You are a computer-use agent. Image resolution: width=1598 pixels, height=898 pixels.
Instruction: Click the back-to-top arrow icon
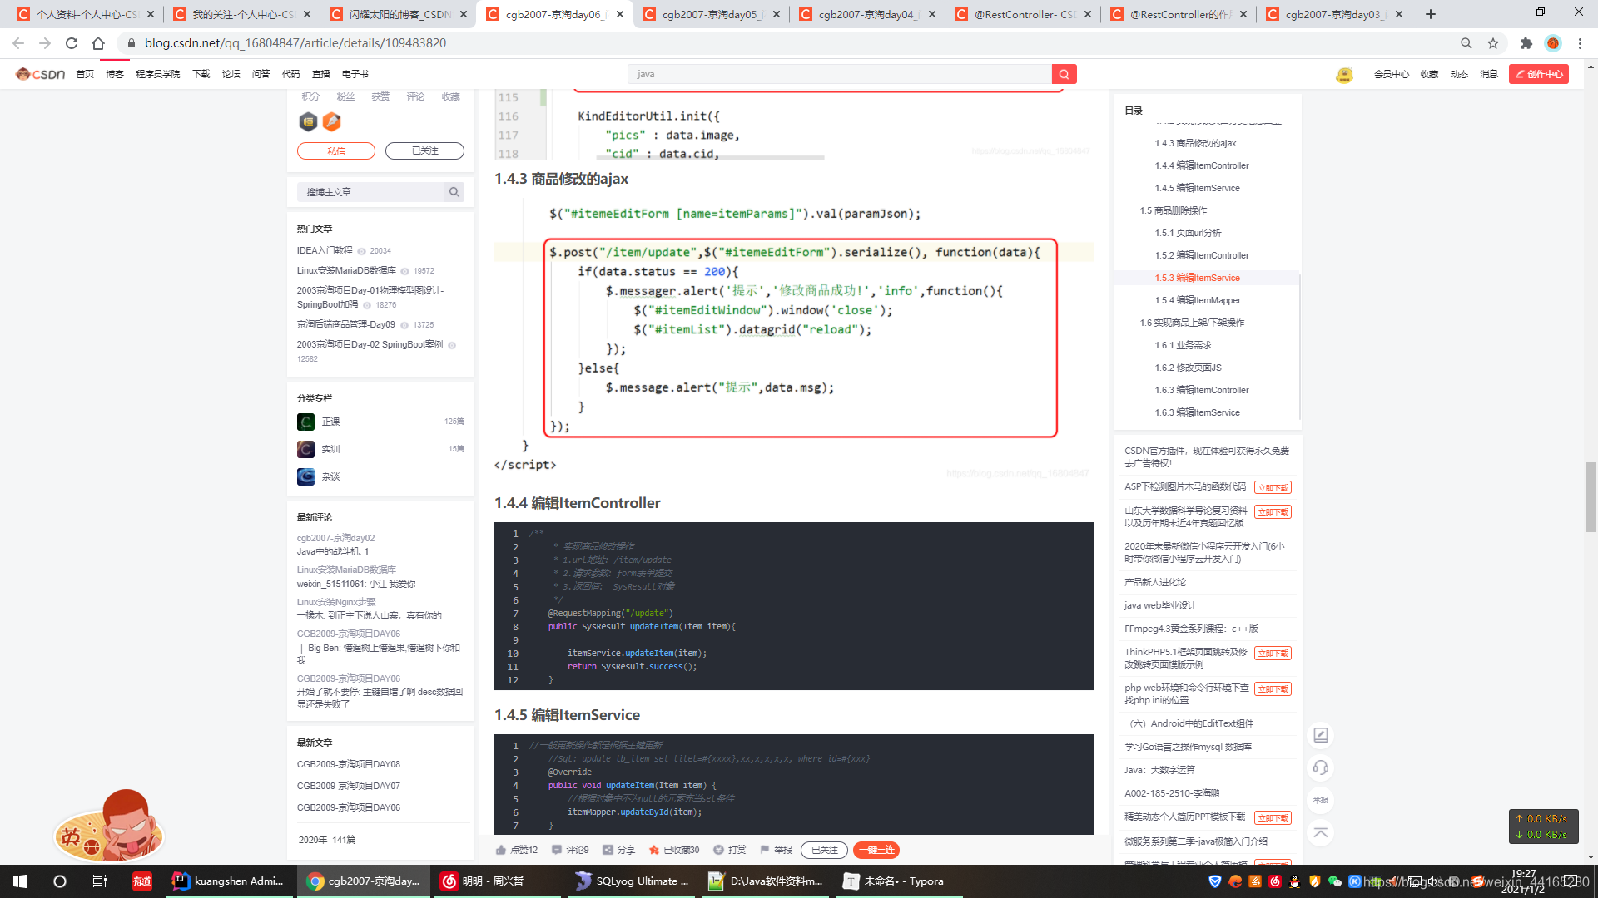1320,832
